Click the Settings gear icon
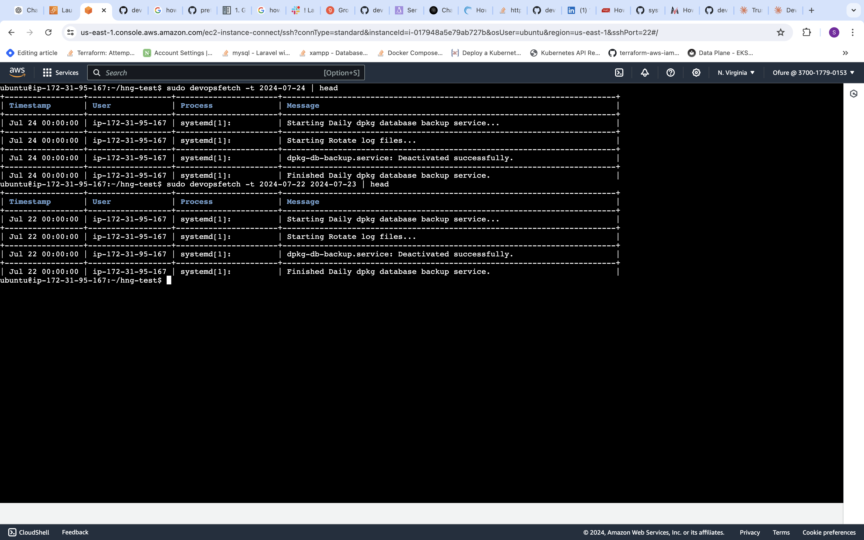The width and height of the screenshot is (864, 540). coord(696,73)
